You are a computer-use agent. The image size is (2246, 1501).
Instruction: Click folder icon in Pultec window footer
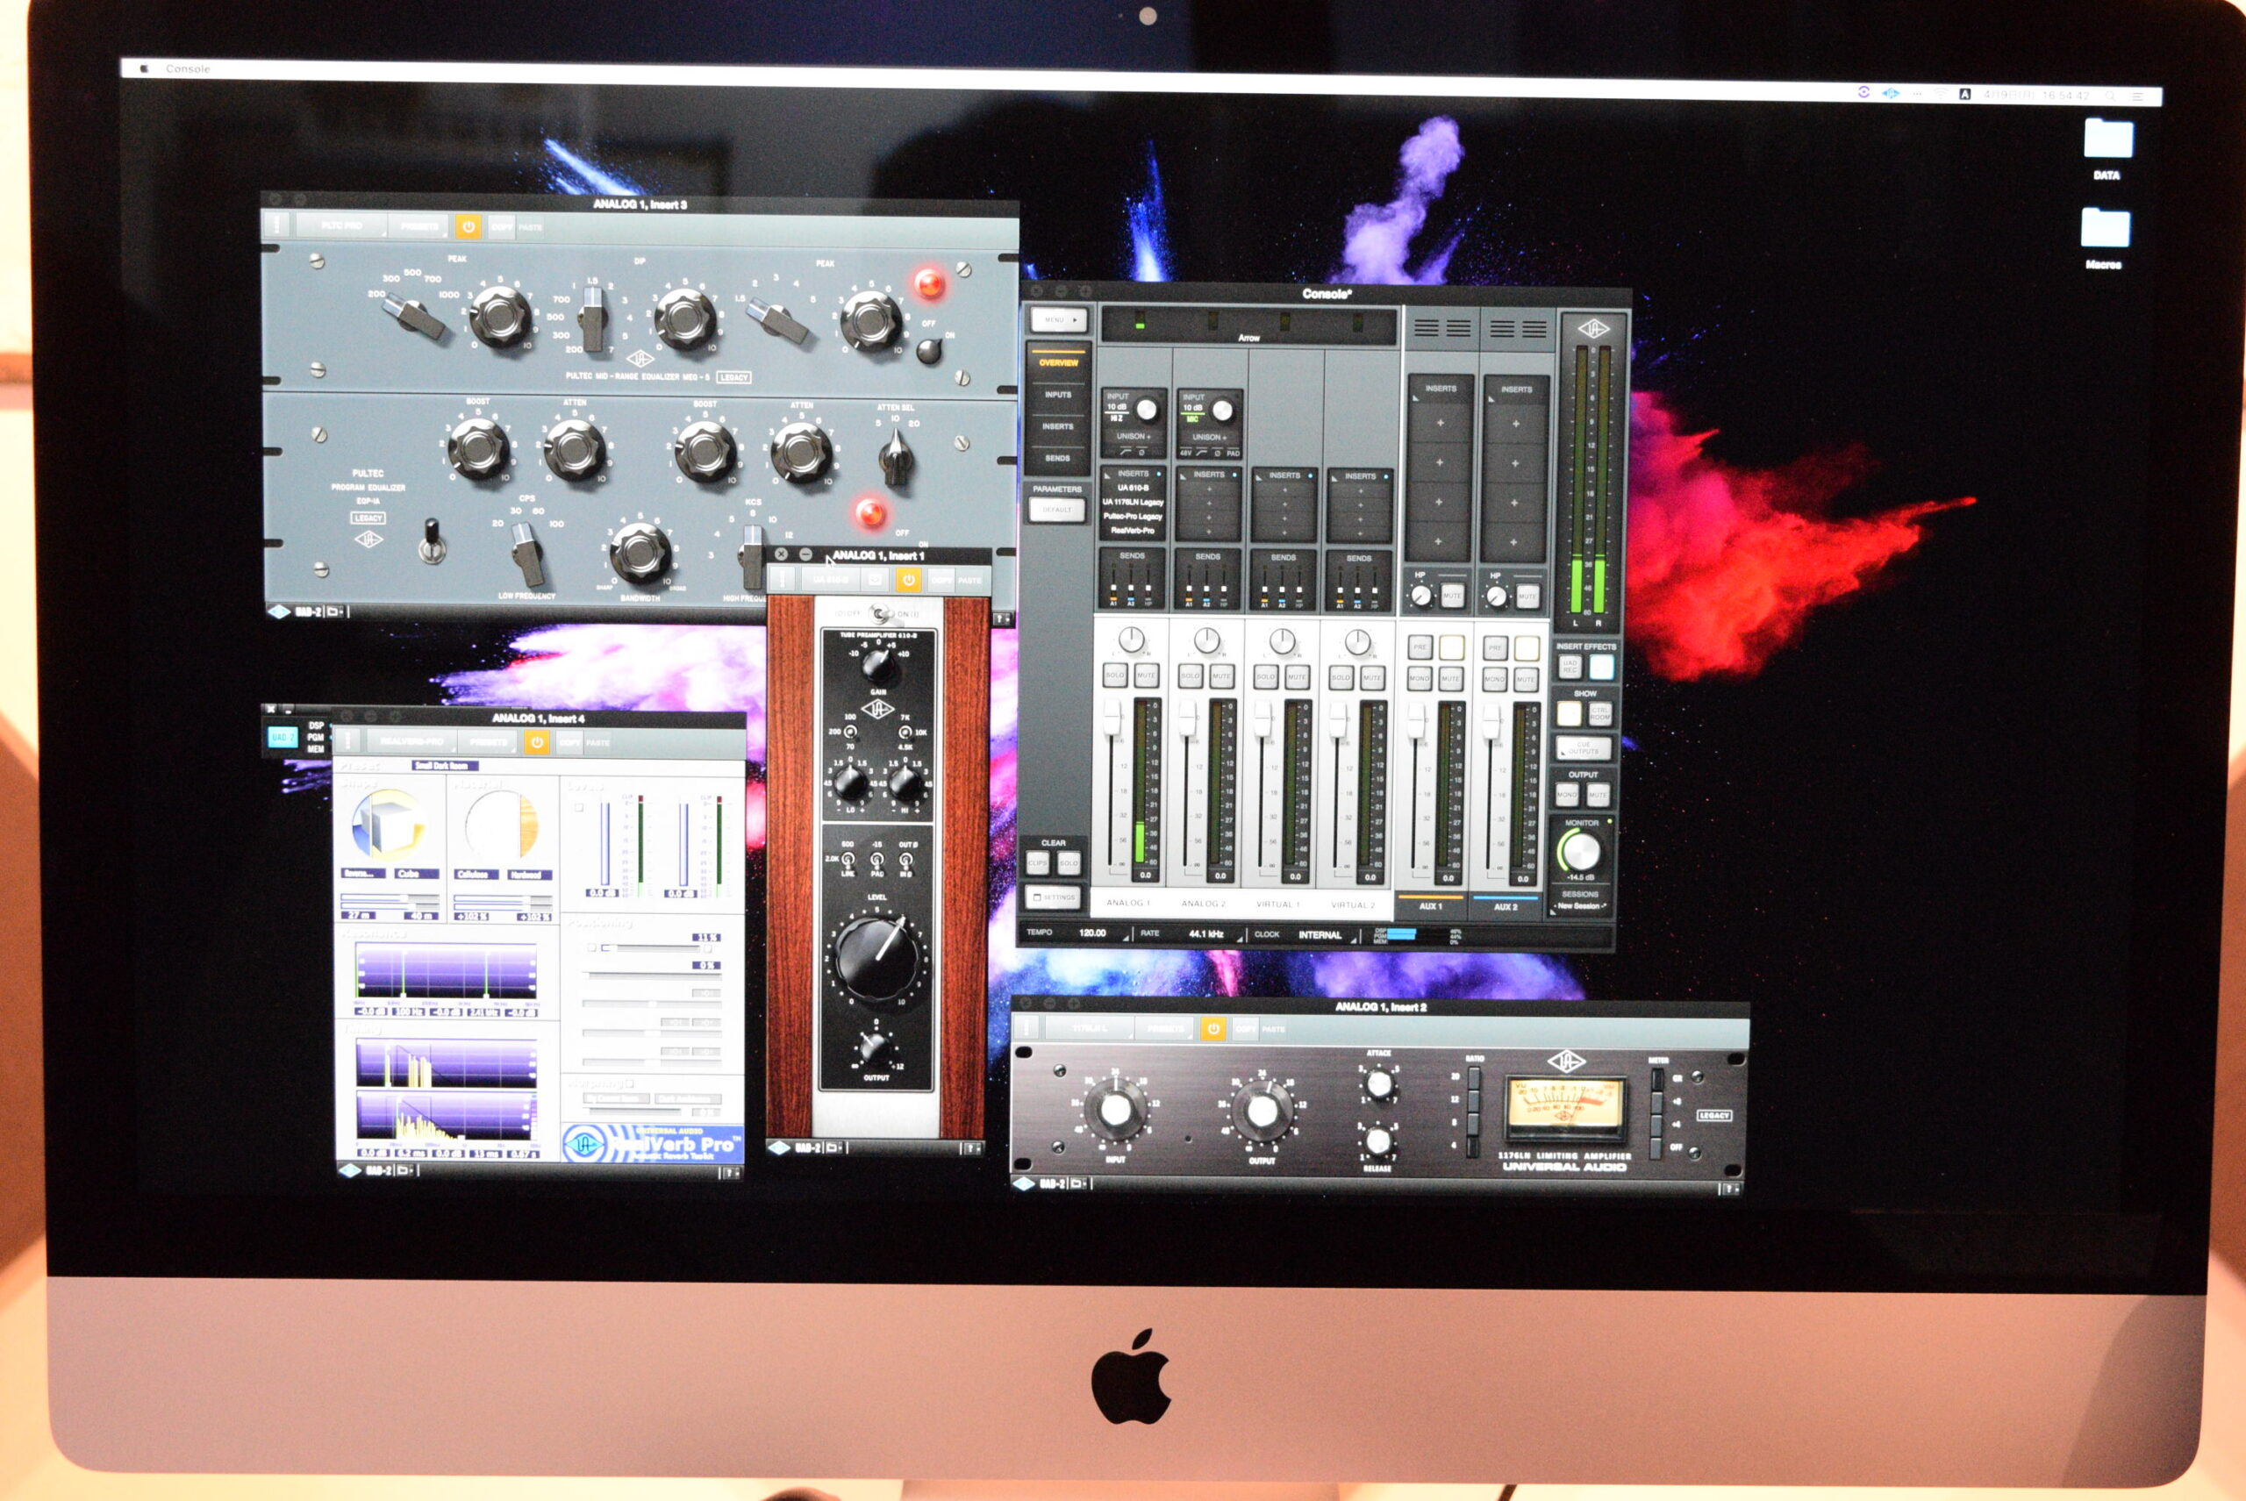[336, 611]
